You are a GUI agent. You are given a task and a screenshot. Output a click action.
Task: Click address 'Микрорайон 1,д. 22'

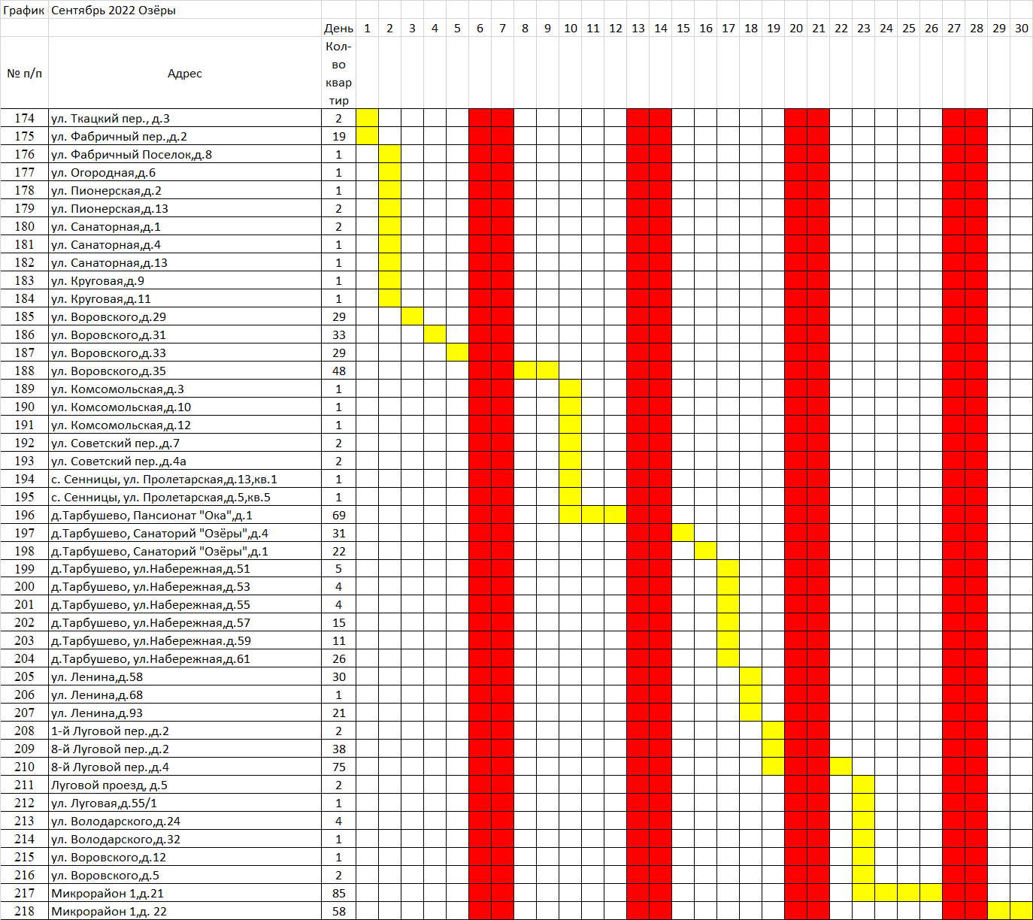click(x=185, y=911)
